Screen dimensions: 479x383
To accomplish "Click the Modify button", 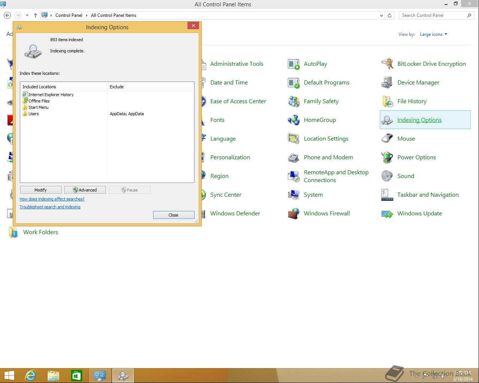I will (40, 190).
